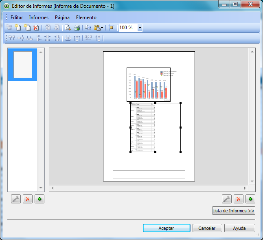This screenshot has height=240, width=263.
Task: Delete item with right-side red X button
Action: point(239,199)
